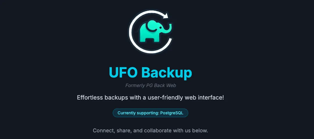
Task: Click the white arrowhead on circular ring
Action: [166, 16]
